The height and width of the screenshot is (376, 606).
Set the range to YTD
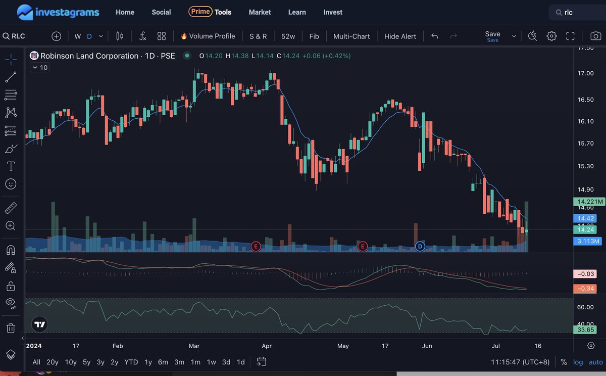(131, 362)
